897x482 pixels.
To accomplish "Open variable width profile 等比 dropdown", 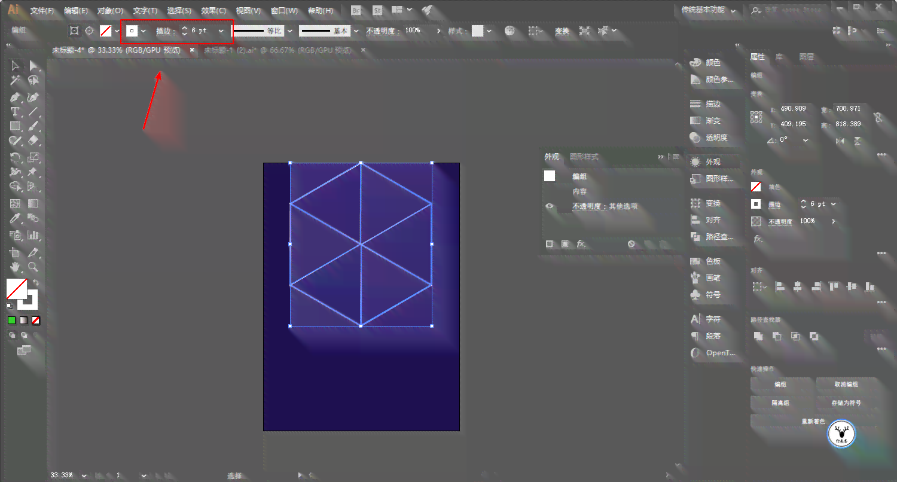I will [290, 31].
